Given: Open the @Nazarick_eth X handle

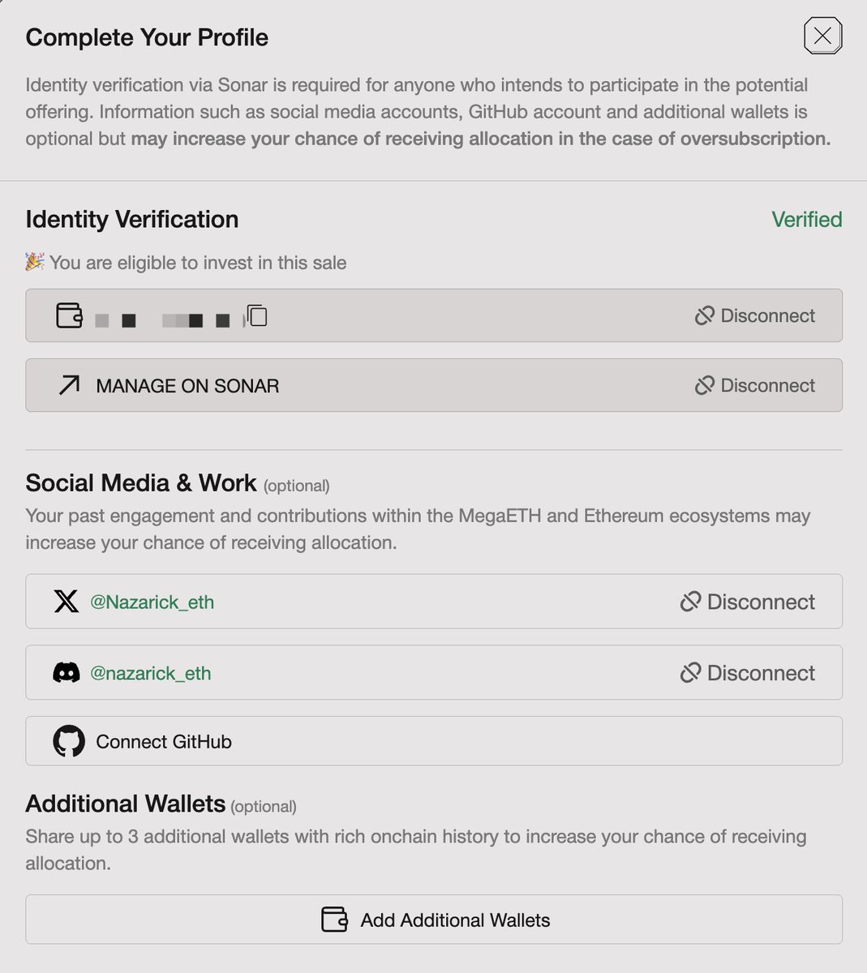Looking at the screenshot, I should tap(152, 602).
